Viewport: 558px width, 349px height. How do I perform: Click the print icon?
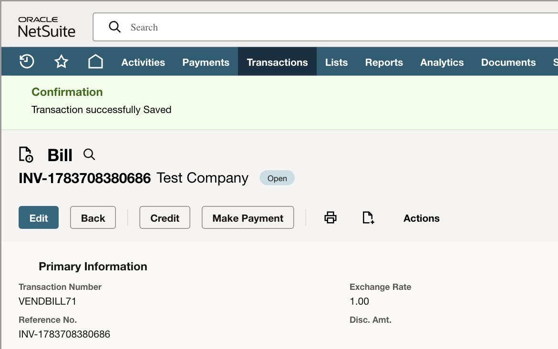(330, 217)
